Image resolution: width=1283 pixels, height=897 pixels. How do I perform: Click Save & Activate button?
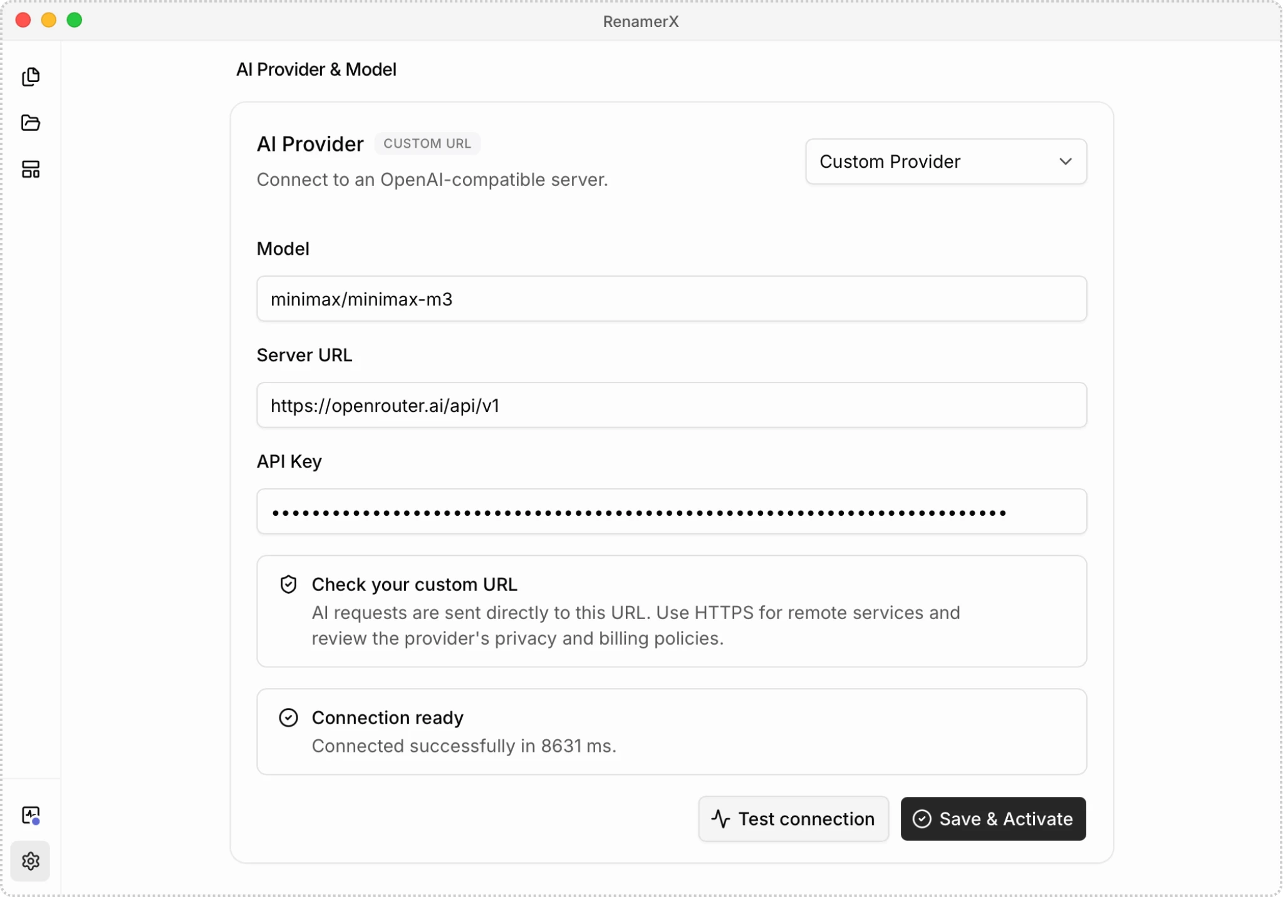tap(993, 819)
